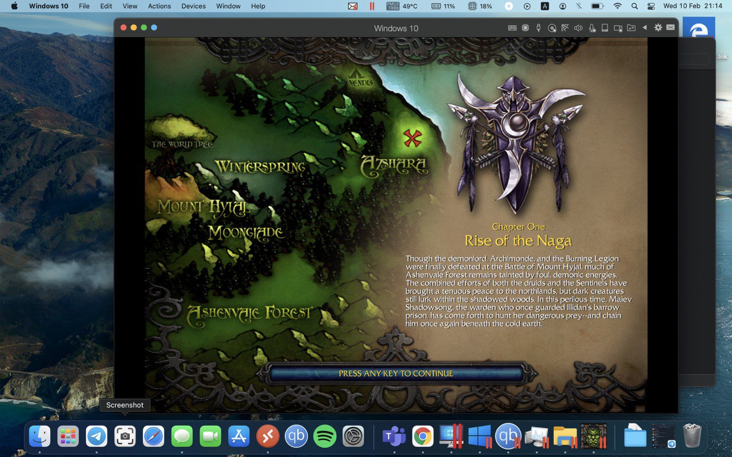This screenshot has width=732, height=457.
Task: Open the Windows 10 application menu
Action: (48, 6)
